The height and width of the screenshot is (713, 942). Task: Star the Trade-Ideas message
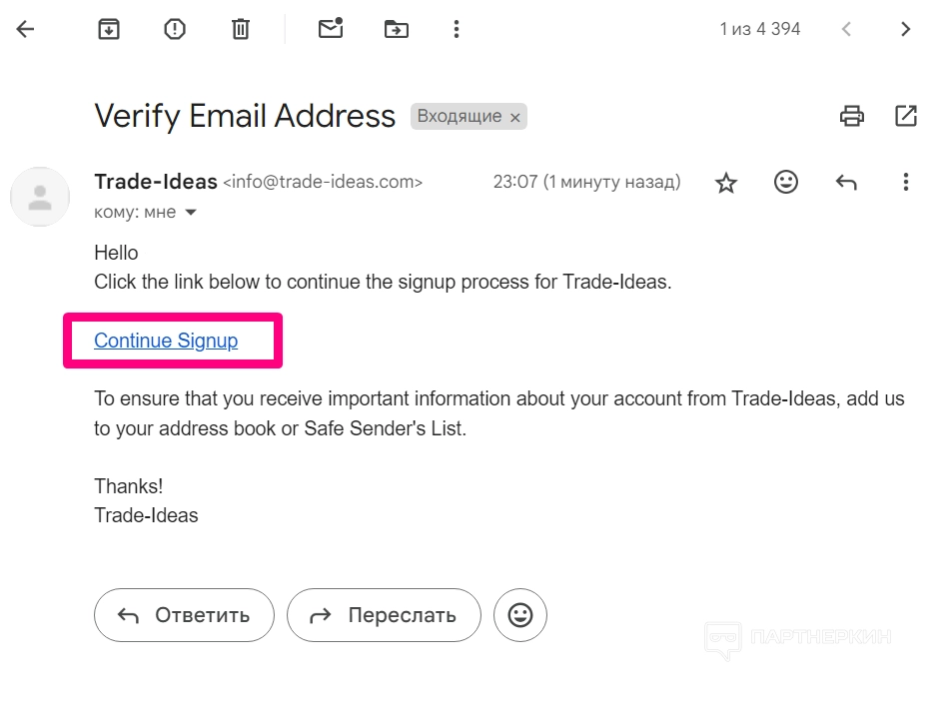point(726,183)
